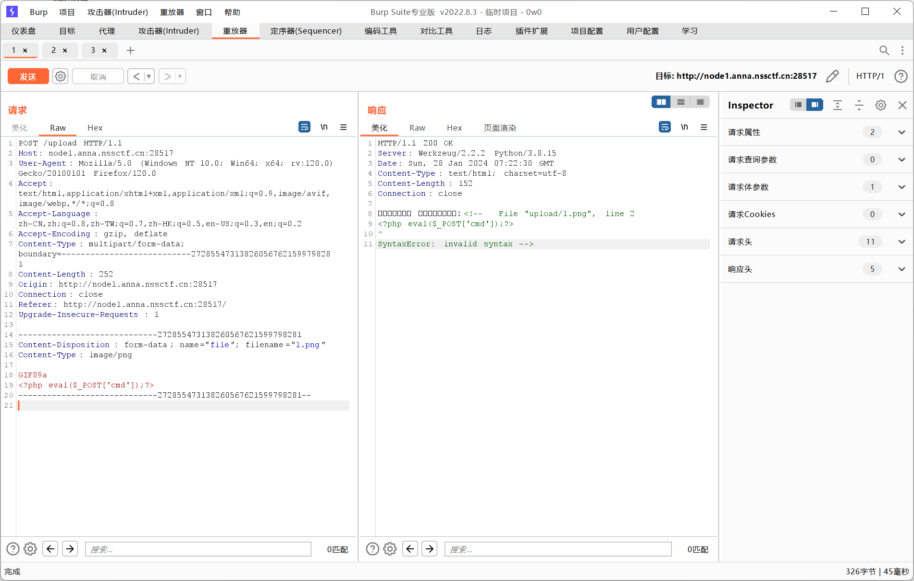
Task: Open the response 页面渲染 tab
Action: click(500, 128)
